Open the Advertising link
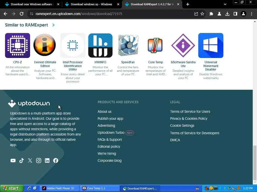This screenshot has height=192, width=257. (x=106, y=125)
